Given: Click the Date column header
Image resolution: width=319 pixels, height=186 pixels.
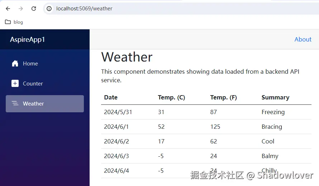Looking at the screenshot, I should tap(111, 97).
